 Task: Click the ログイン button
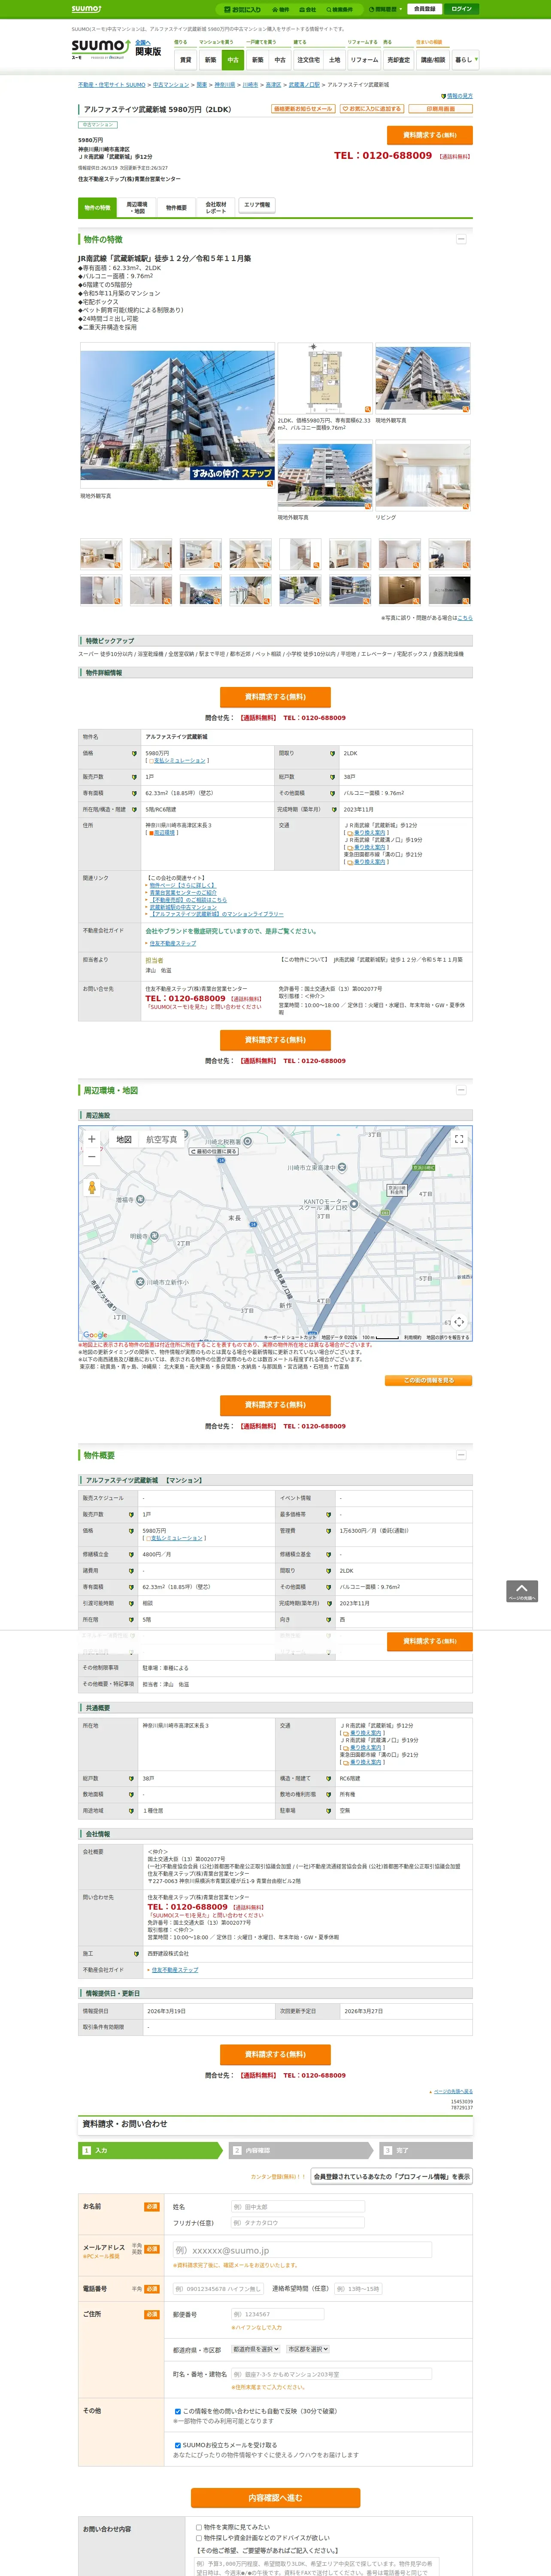[461, 9]
